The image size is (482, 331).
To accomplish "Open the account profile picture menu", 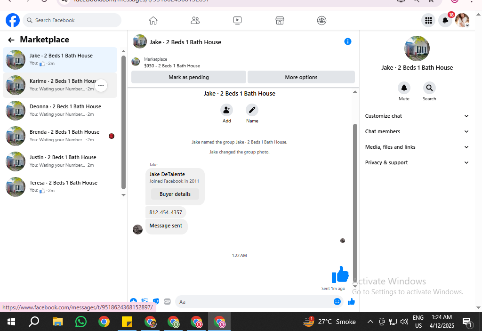I will pos(462,21).
